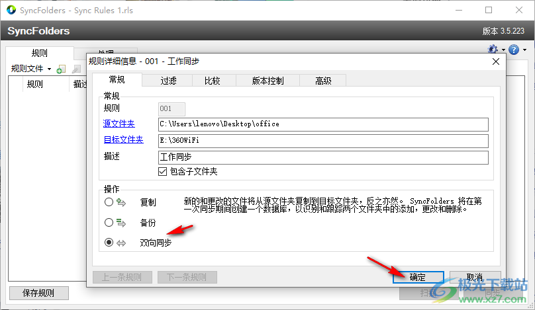Click the 确定 button

coord(418,277)
